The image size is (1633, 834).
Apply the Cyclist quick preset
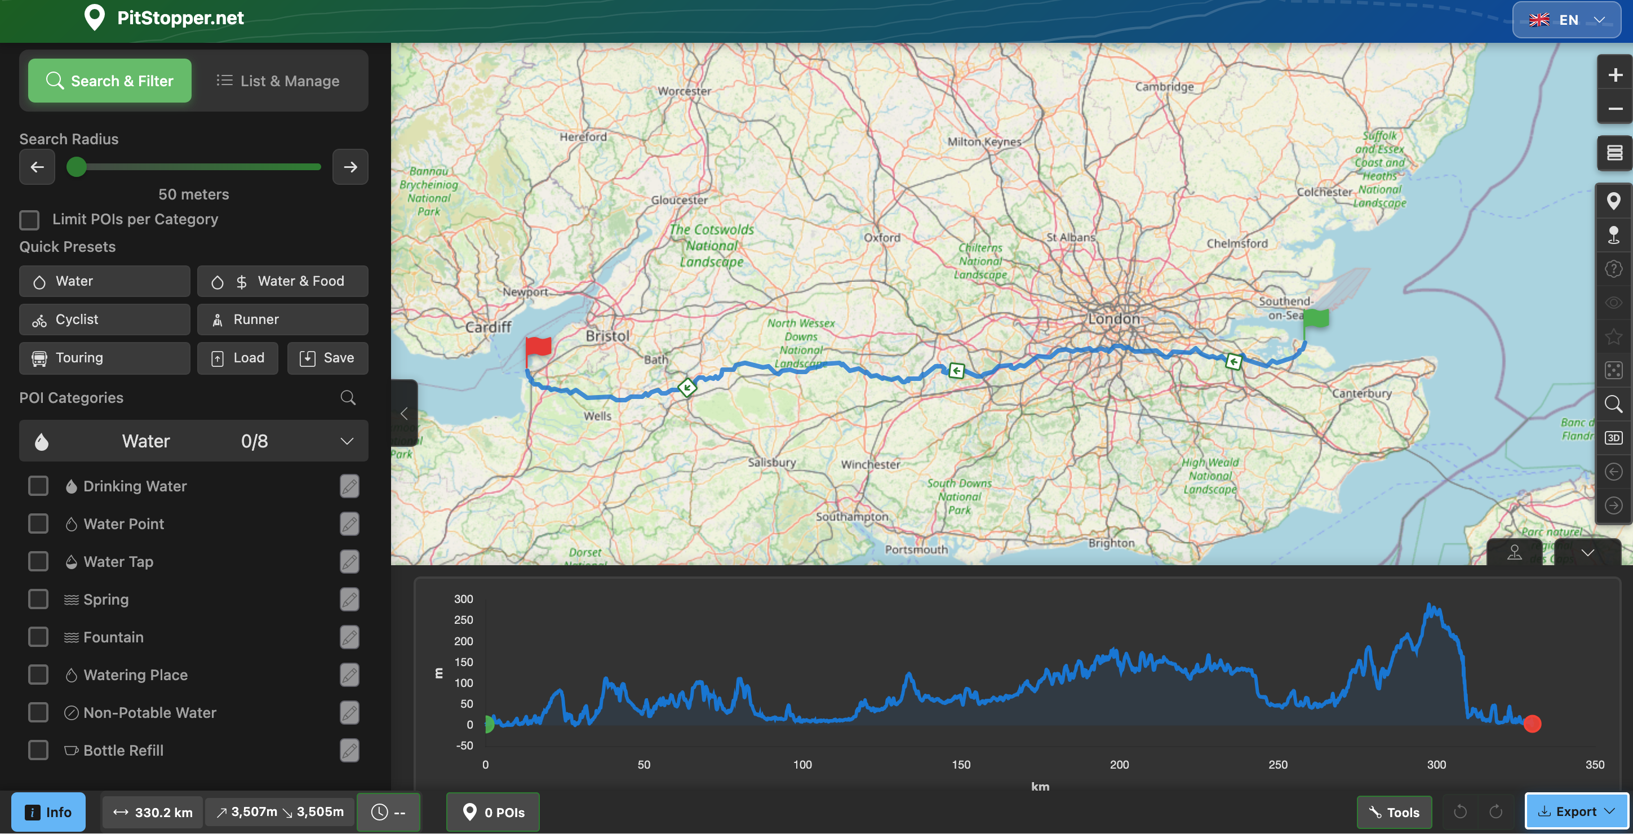(104, 320)
